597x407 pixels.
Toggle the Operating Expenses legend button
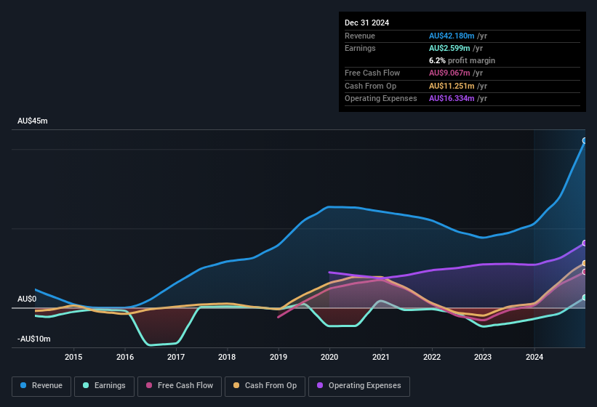click(359, 386)
